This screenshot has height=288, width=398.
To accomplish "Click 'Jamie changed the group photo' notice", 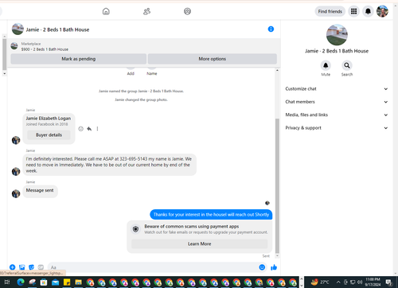I will point(141,99).
